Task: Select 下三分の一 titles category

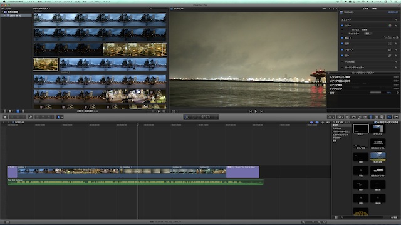Action: coord(337,137)
